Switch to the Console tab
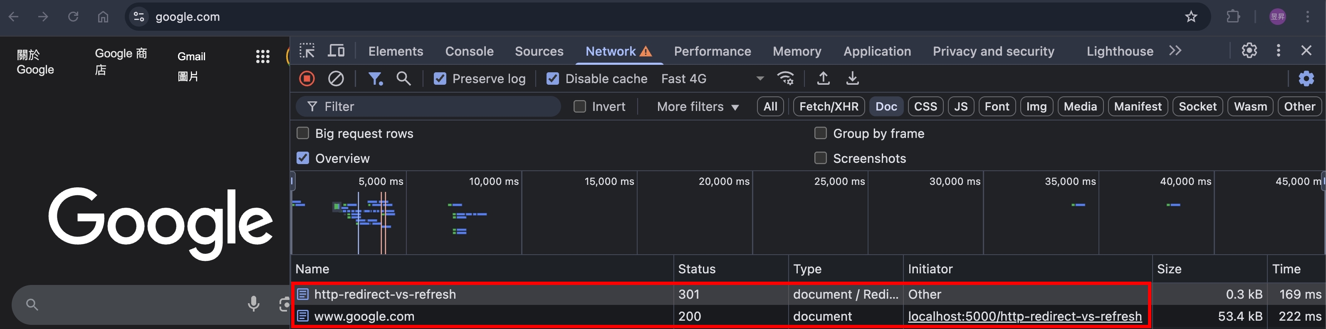Image resolution: width=1326 pixels, height=329 pixels. point(470,51)
